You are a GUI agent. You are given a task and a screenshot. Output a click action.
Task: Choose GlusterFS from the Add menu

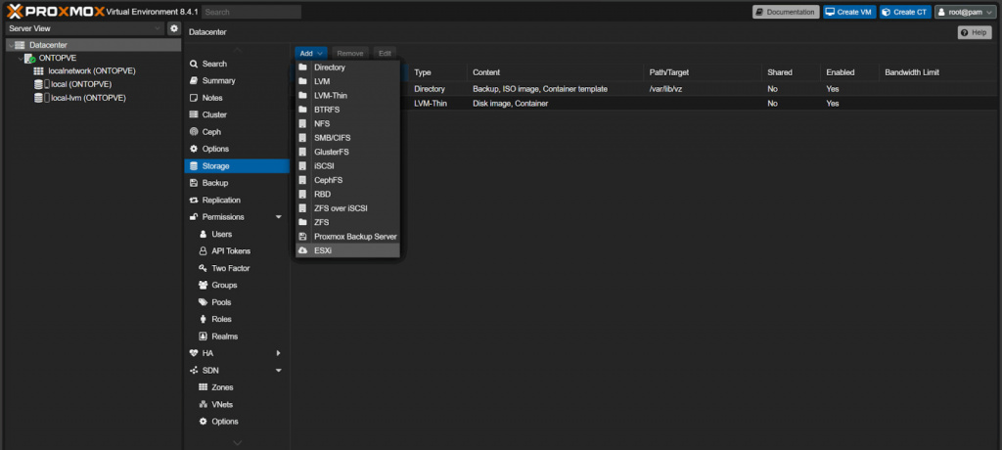pos(347,152)
